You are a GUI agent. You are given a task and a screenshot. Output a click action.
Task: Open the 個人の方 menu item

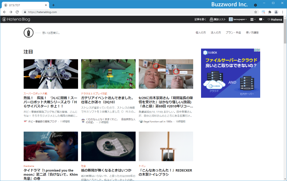click(201, 33)
